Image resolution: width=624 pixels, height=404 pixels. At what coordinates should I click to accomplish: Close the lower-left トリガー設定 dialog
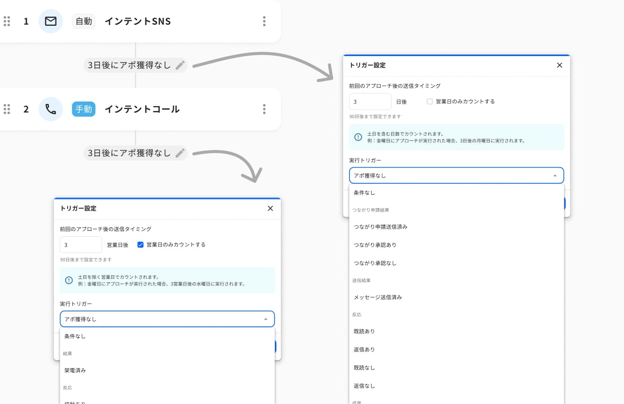pos(270,208)
